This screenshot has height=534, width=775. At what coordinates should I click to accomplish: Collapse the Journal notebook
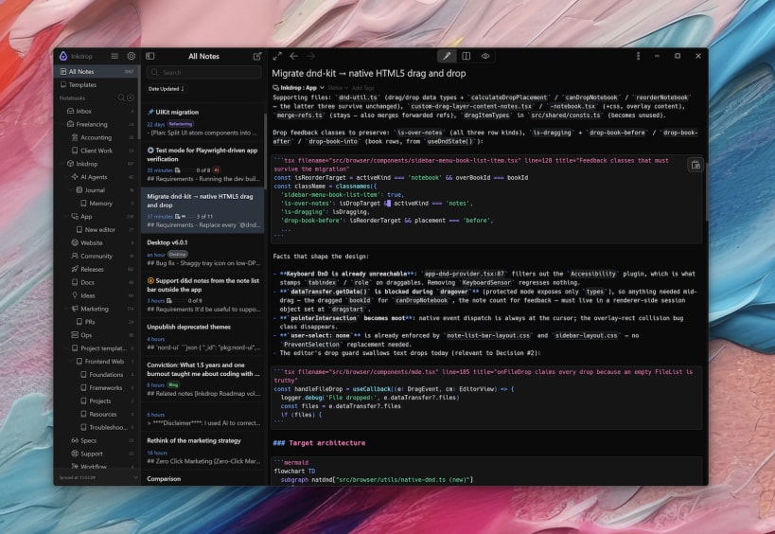click(71, 190)
